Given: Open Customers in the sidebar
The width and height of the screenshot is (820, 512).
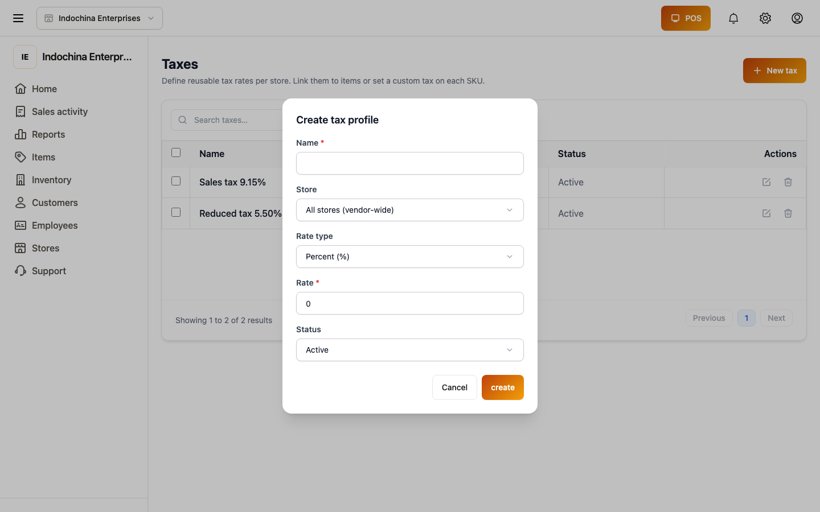Looking at the screenshot, I should tap(46, 203).
